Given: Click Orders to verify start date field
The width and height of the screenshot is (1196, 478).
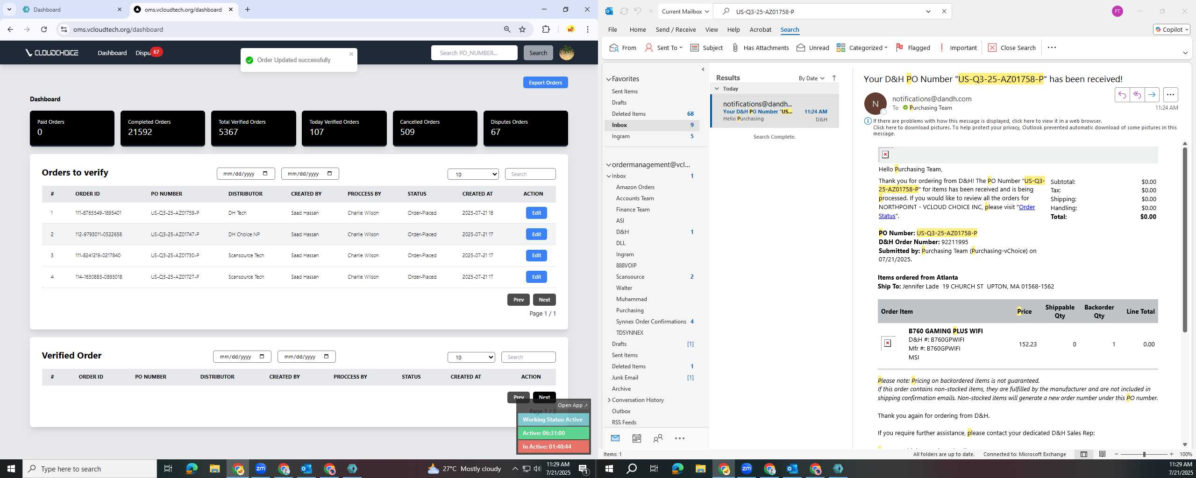Looking at the screenshot, I should [246, 174].
